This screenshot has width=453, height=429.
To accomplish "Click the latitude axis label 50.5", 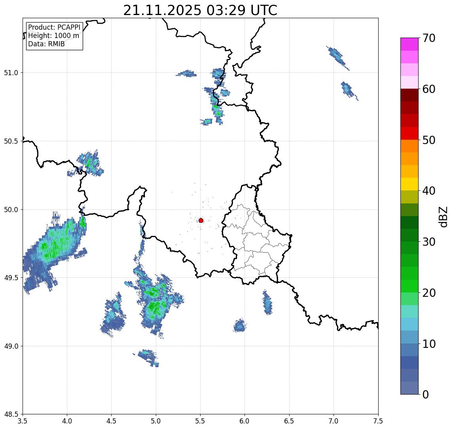I will click(11, 141).
